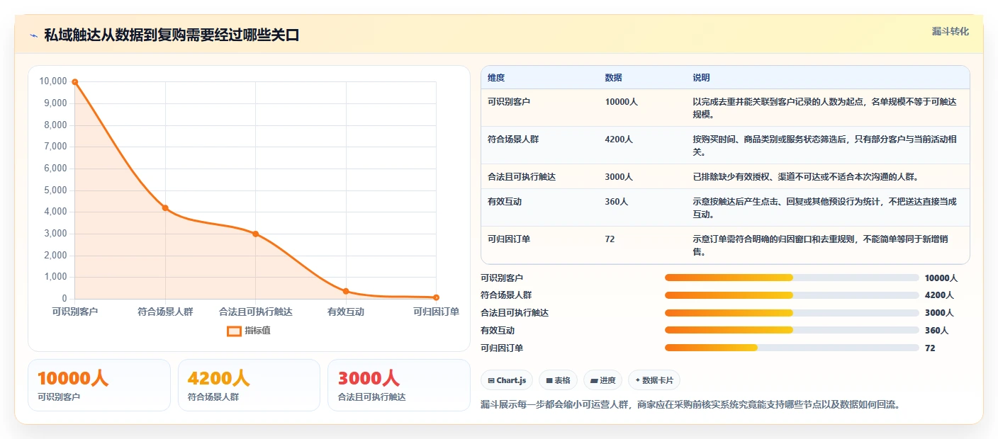
Task: Click the 4200人 value in the table
Action: pyautogui.click(x=619, y=139)
